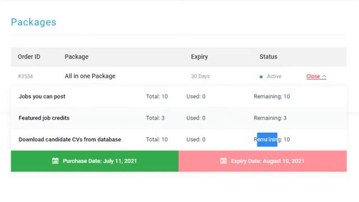The image size is (359, 202).
Task: Click the Featured job credits label
Action: point(44,118)
